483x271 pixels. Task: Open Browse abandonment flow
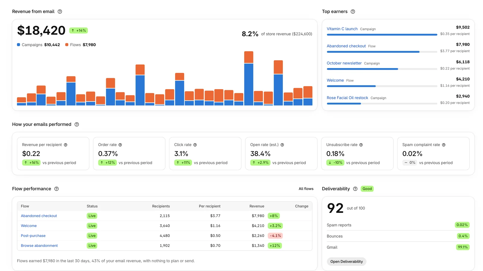point(39,246)
